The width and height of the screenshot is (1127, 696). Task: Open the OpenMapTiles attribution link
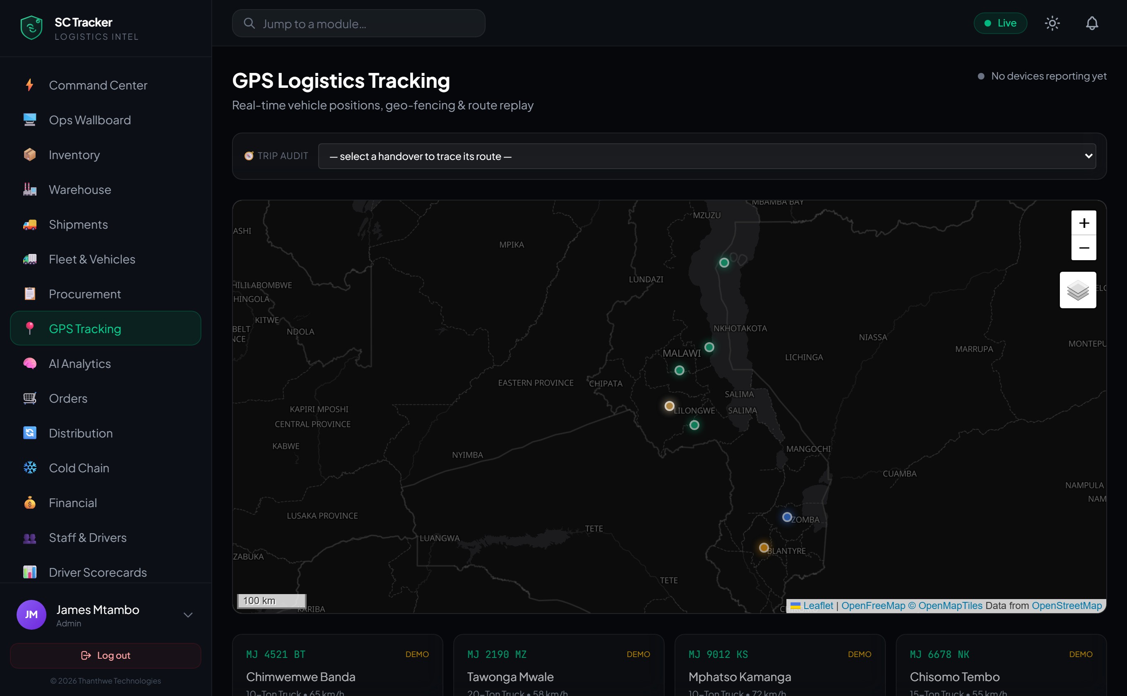(x=945, y=605)
